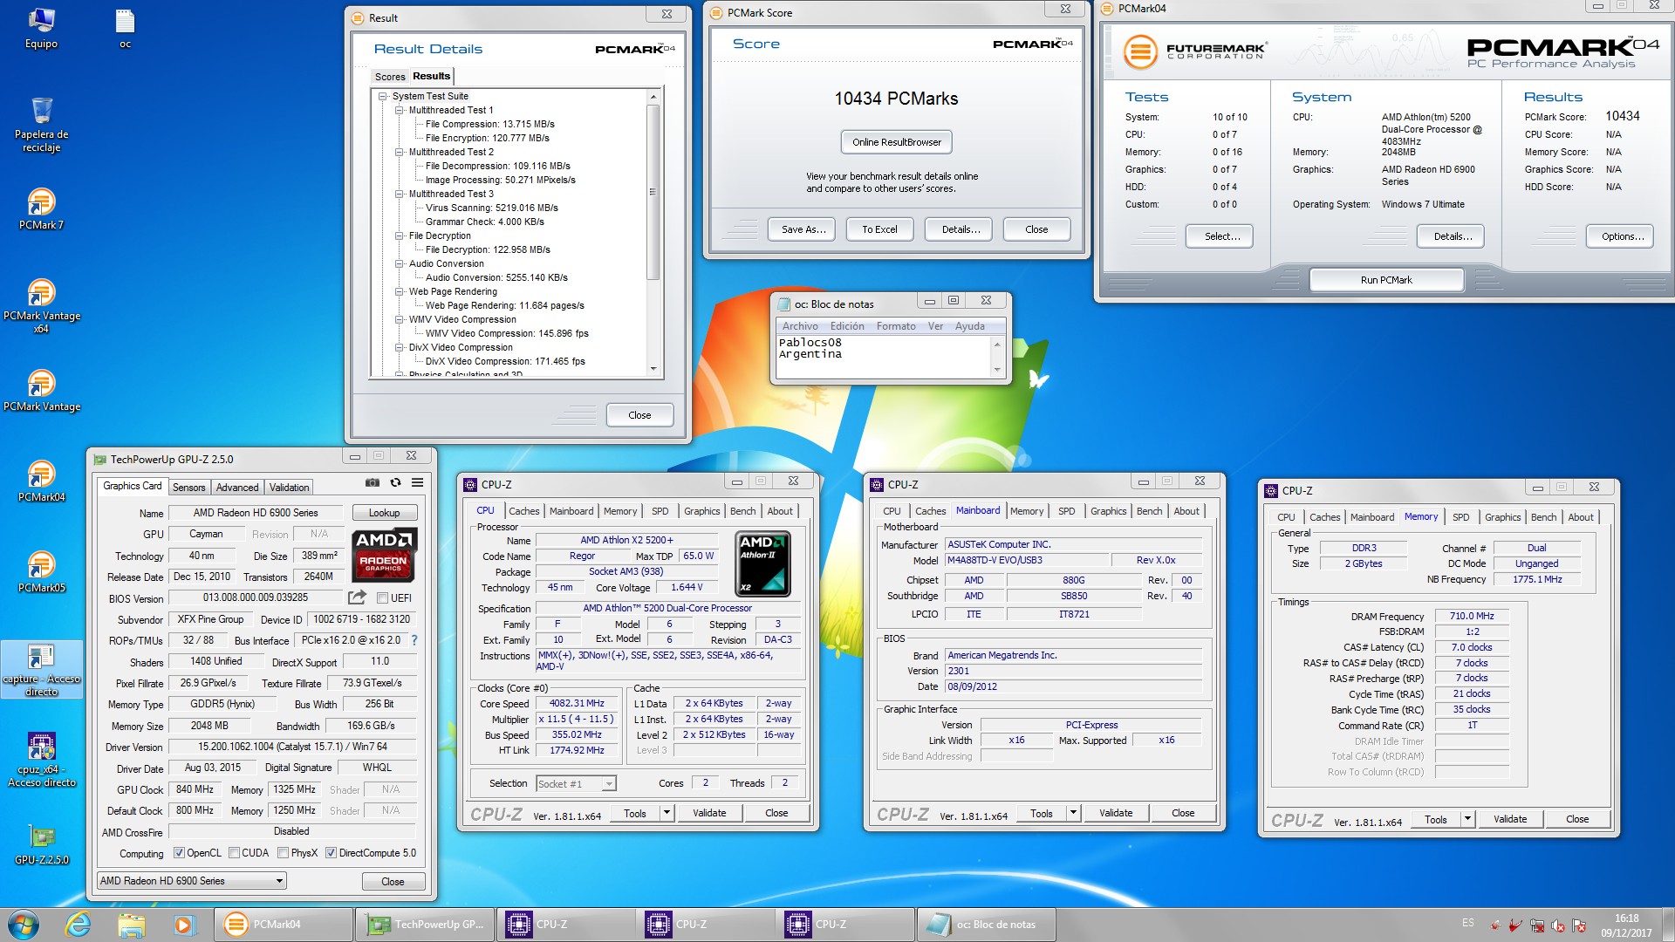Click the AMD Athlon II processor logo
This screenshot has height=942, width=1675.
point(762,563)
